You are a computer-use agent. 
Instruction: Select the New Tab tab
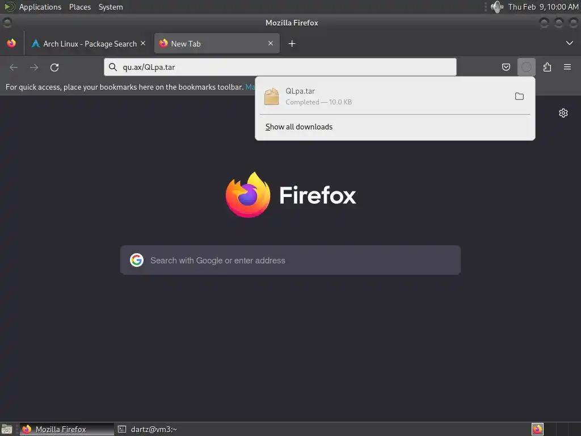click(x=217, y=43)
